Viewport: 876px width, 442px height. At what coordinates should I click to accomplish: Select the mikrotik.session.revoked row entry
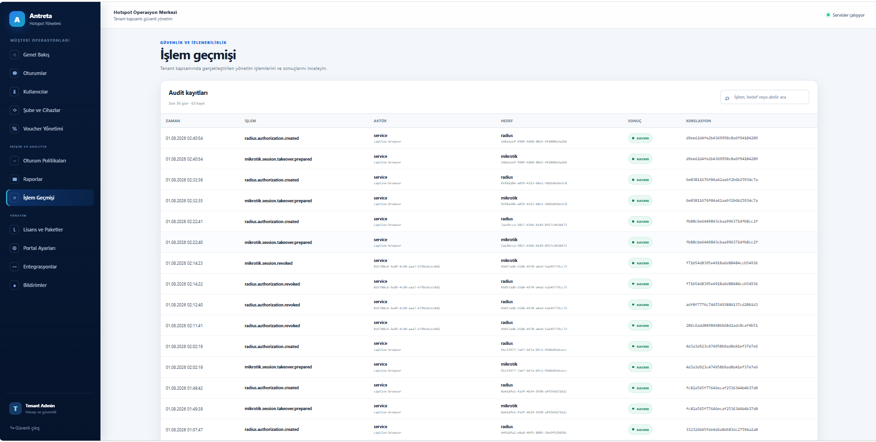point(269,263)
